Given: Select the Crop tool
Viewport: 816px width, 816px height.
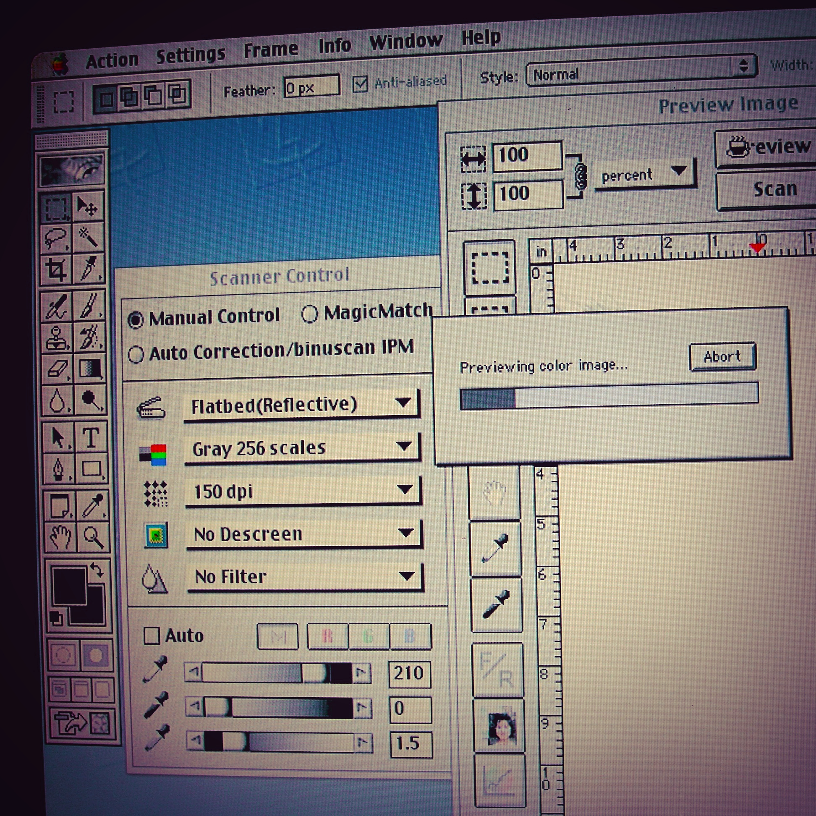Looking at the screenshot, I should [x=56, y=269].
